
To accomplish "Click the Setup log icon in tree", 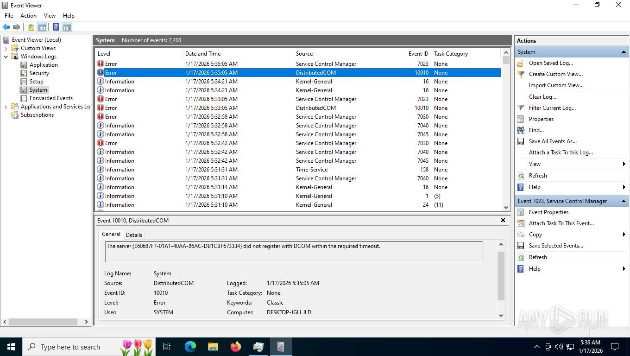I will pos(24,82).
